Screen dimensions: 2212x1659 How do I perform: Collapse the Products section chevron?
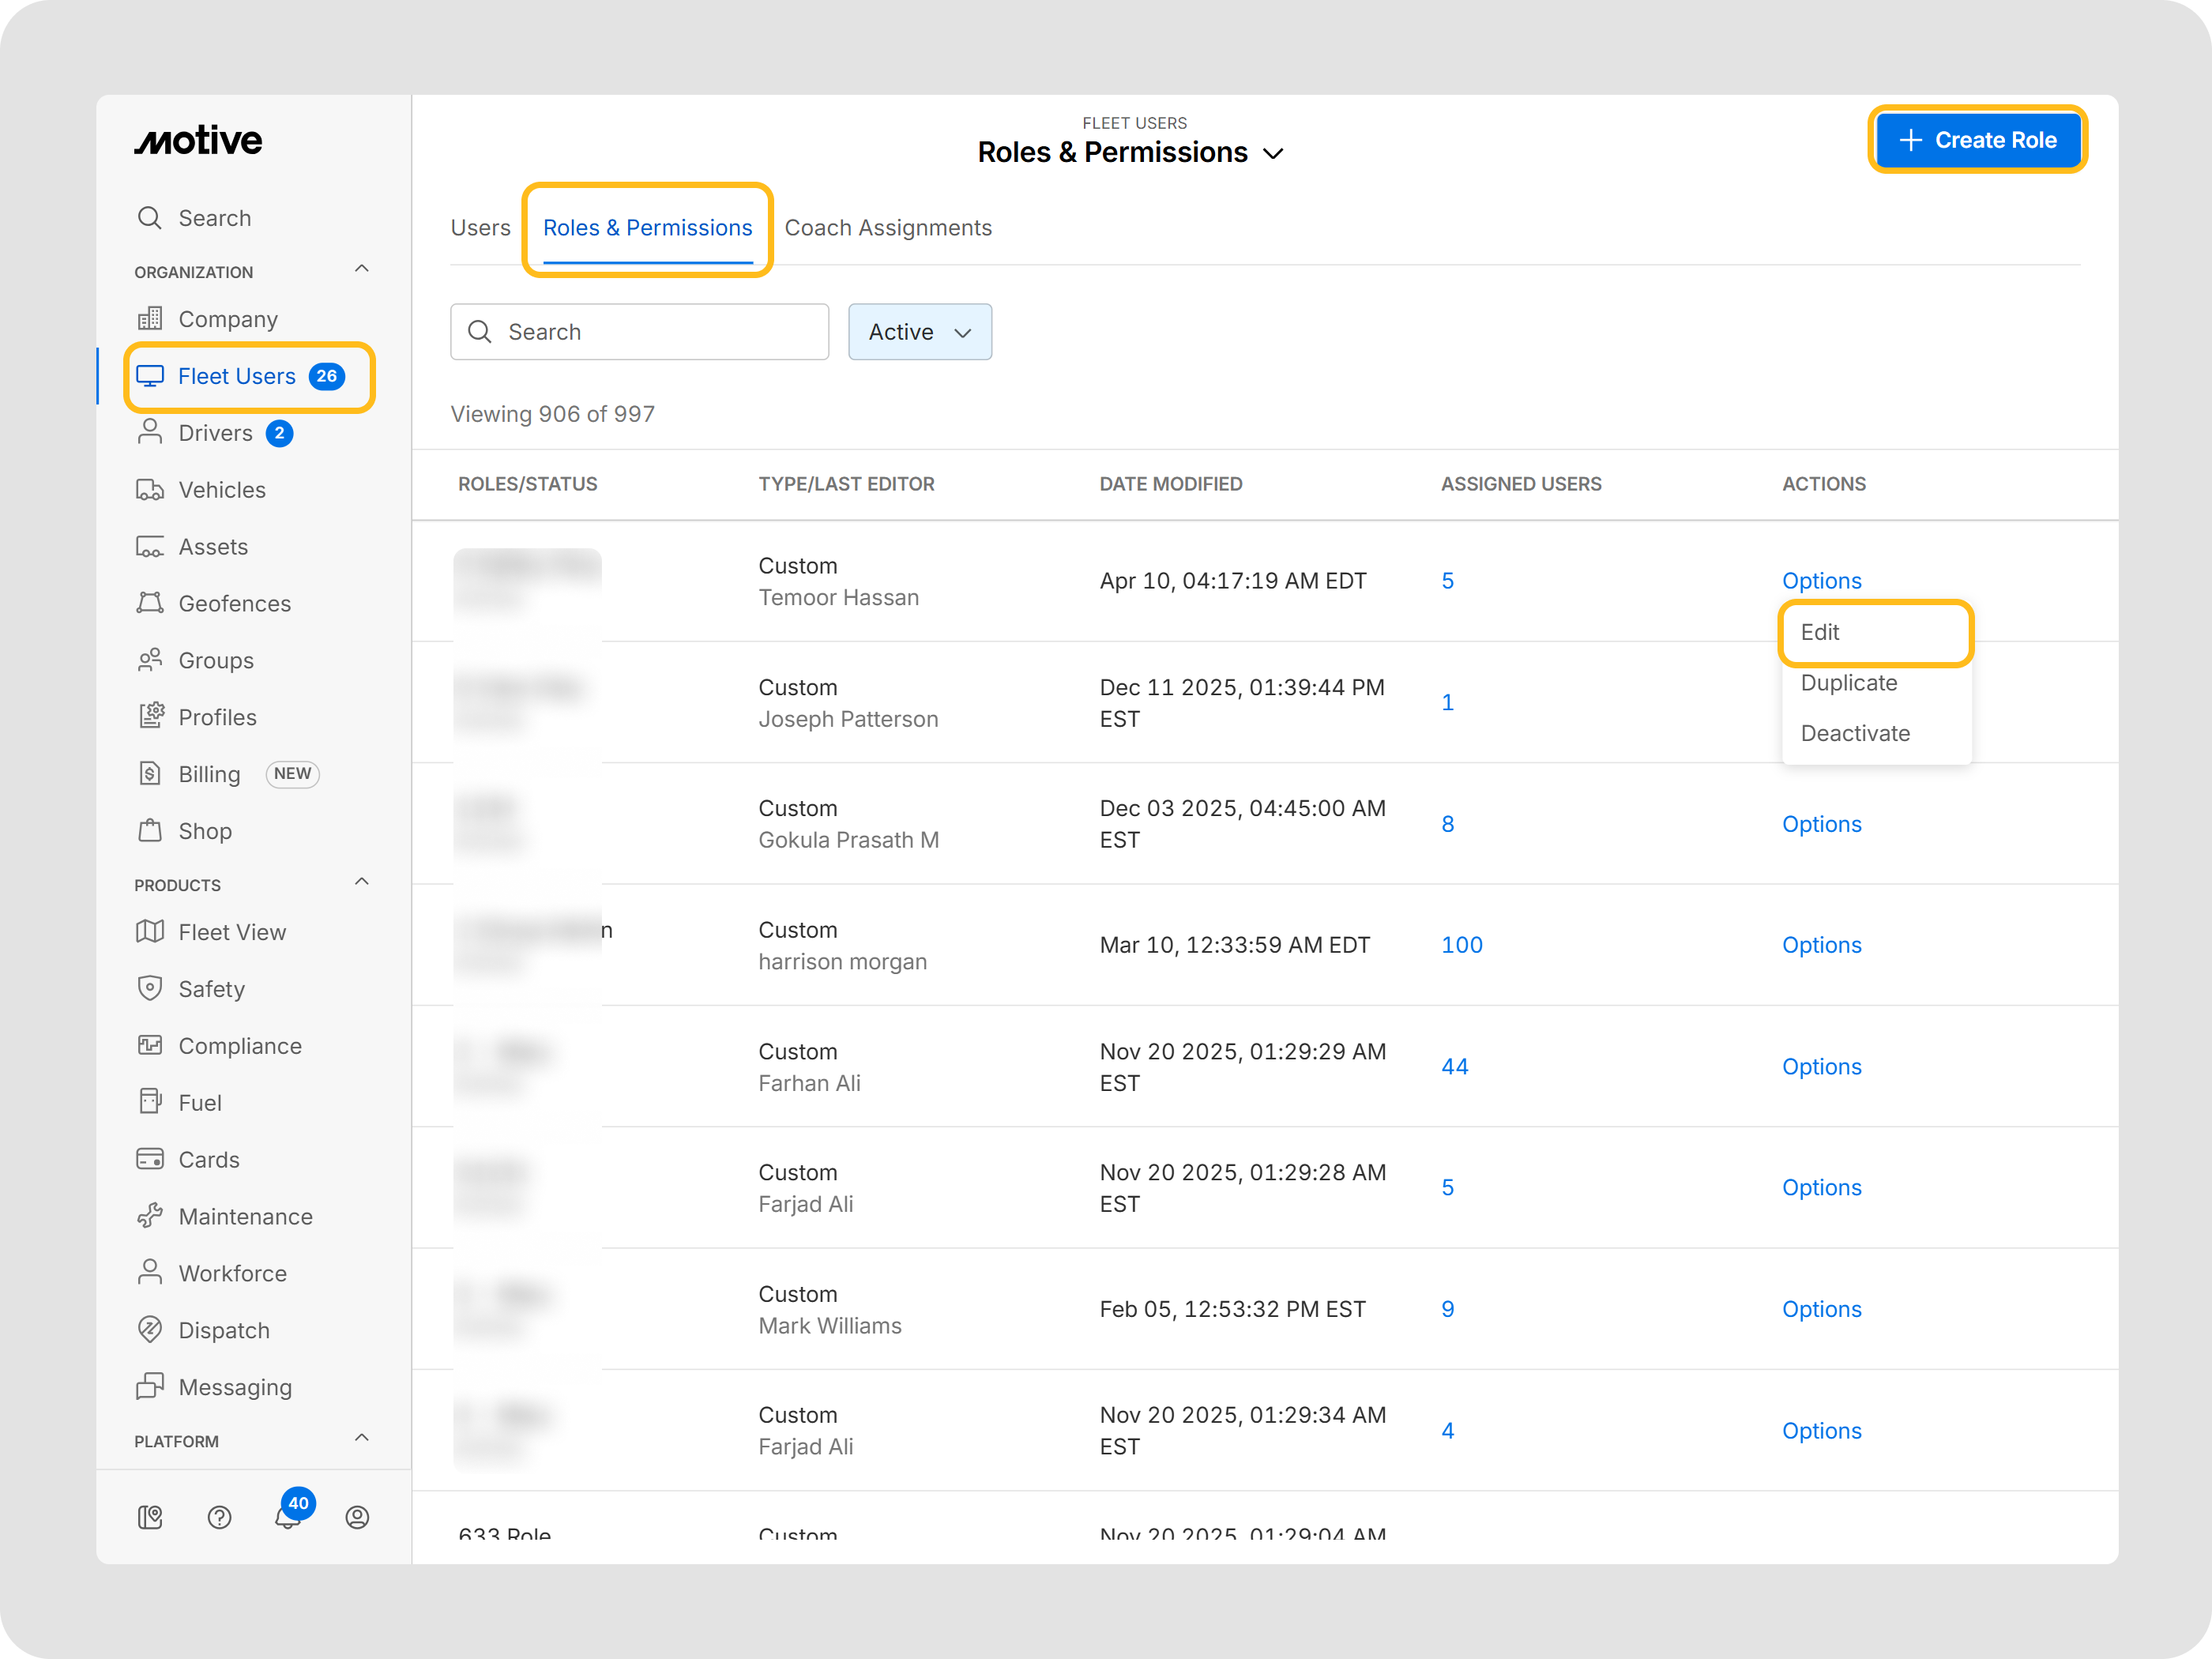pos(362,882)
